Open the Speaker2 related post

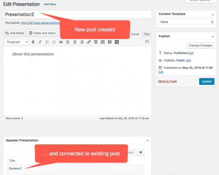15,168
